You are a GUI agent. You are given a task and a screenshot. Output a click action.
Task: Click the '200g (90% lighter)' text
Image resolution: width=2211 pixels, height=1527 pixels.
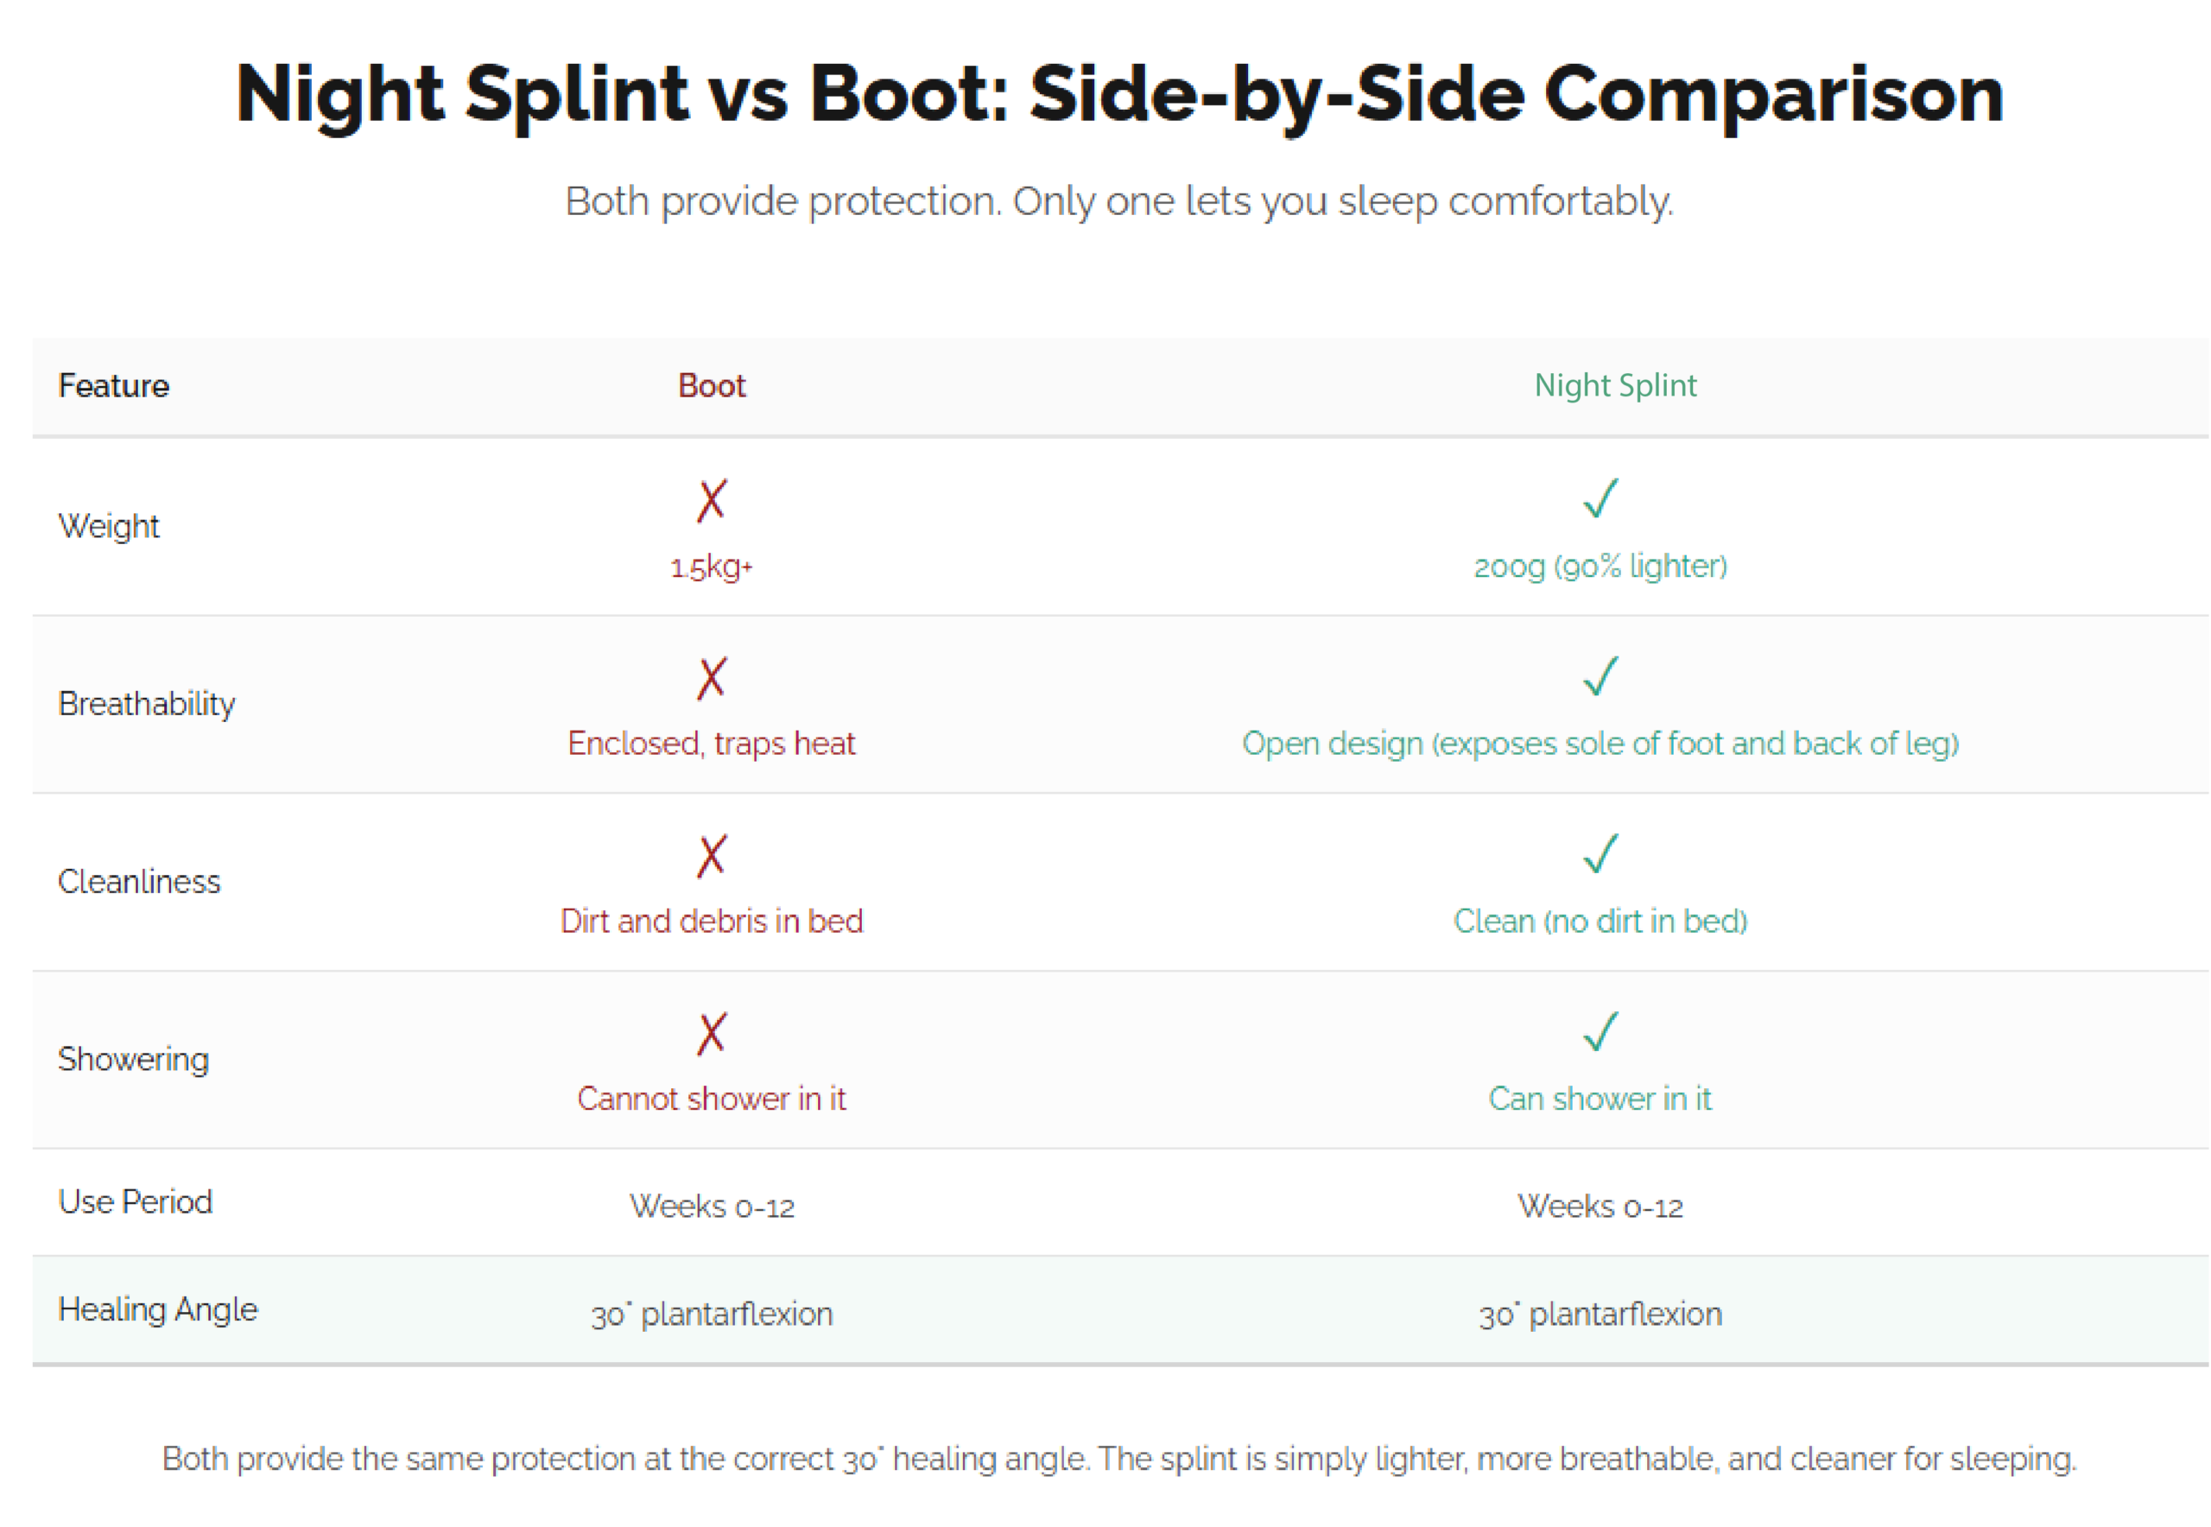click(1600, 567)
